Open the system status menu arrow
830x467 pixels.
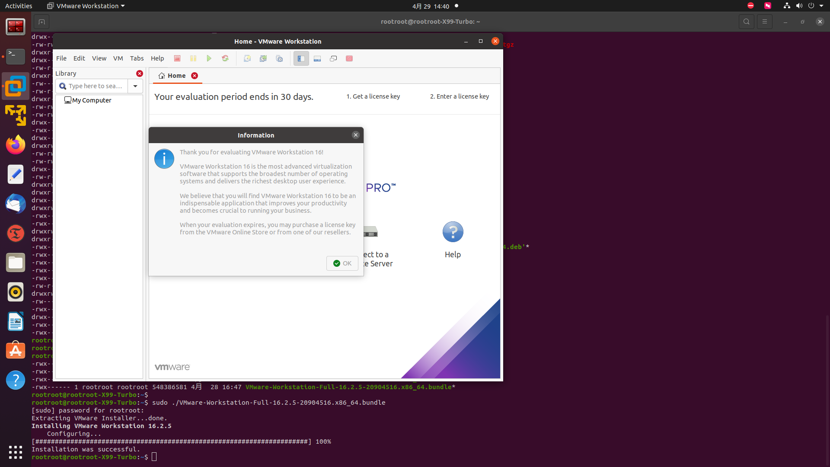click(x=821, y=6)
